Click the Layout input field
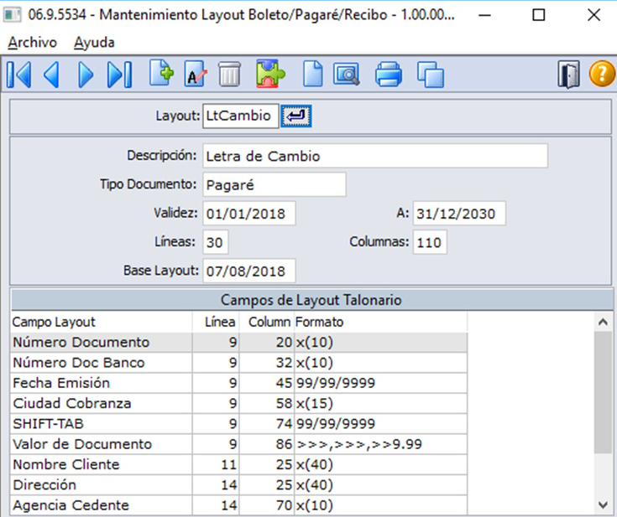Image resolution: width=617 pixels, height=517 pixels. [x=240, y=116]
